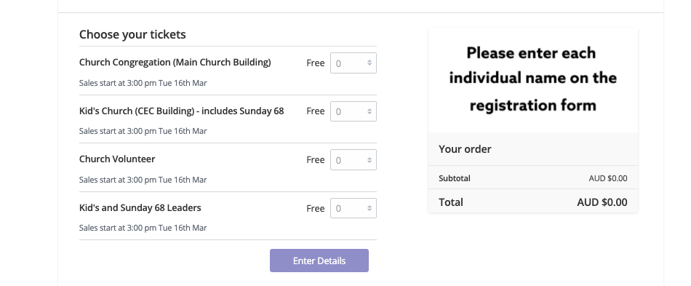This screenshot has height=286, width=691.
Task: Select the Kid's and Sunday 68 Leaders ticket name
Action: point(140,207)
